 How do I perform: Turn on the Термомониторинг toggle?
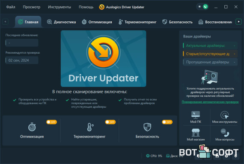(x=110, y=122)
